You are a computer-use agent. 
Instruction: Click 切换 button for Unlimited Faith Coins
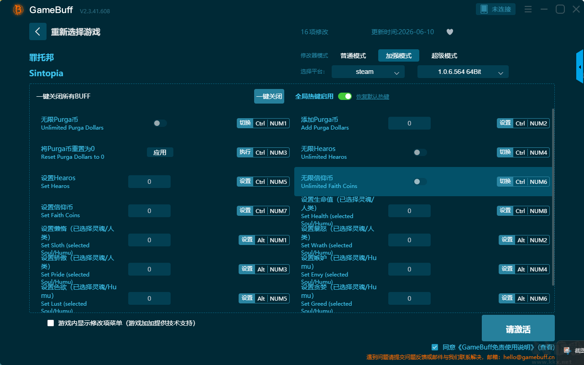(x=505, y=182)
